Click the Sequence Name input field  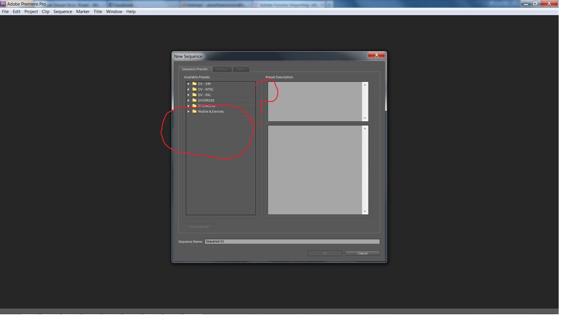tap(292, 242)
